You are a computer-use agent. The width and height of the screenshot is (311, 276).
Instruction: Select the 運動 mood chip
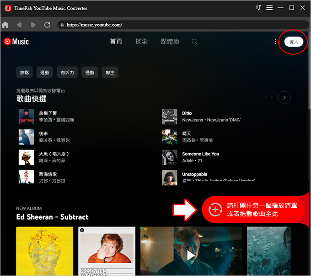coord(45,72)
